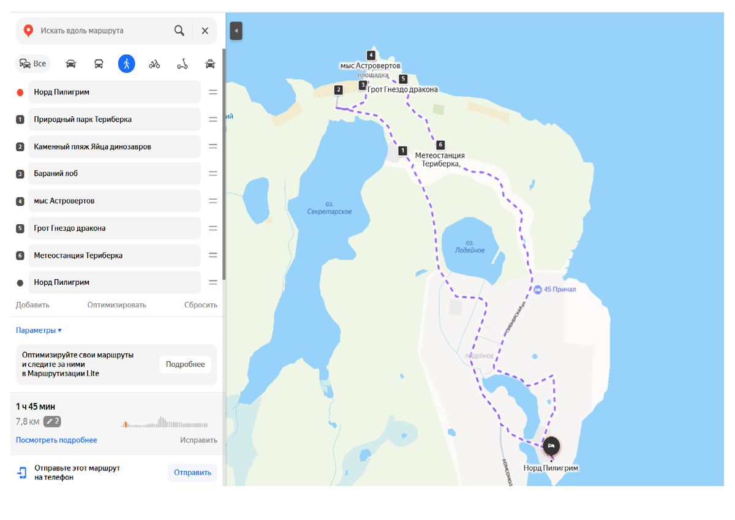Click the 'Подробнее' button
The image size is (735, 520).
[185, 364]
